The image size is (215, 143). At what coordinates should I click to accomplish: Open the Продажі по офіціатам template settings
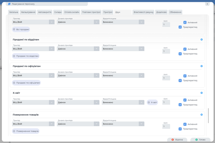[x=26, y=83]
